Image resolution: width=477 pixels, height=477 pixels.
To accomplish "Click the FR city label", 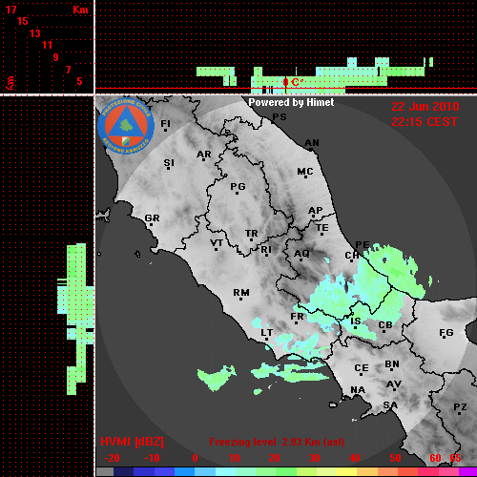I will coord(297,317).
